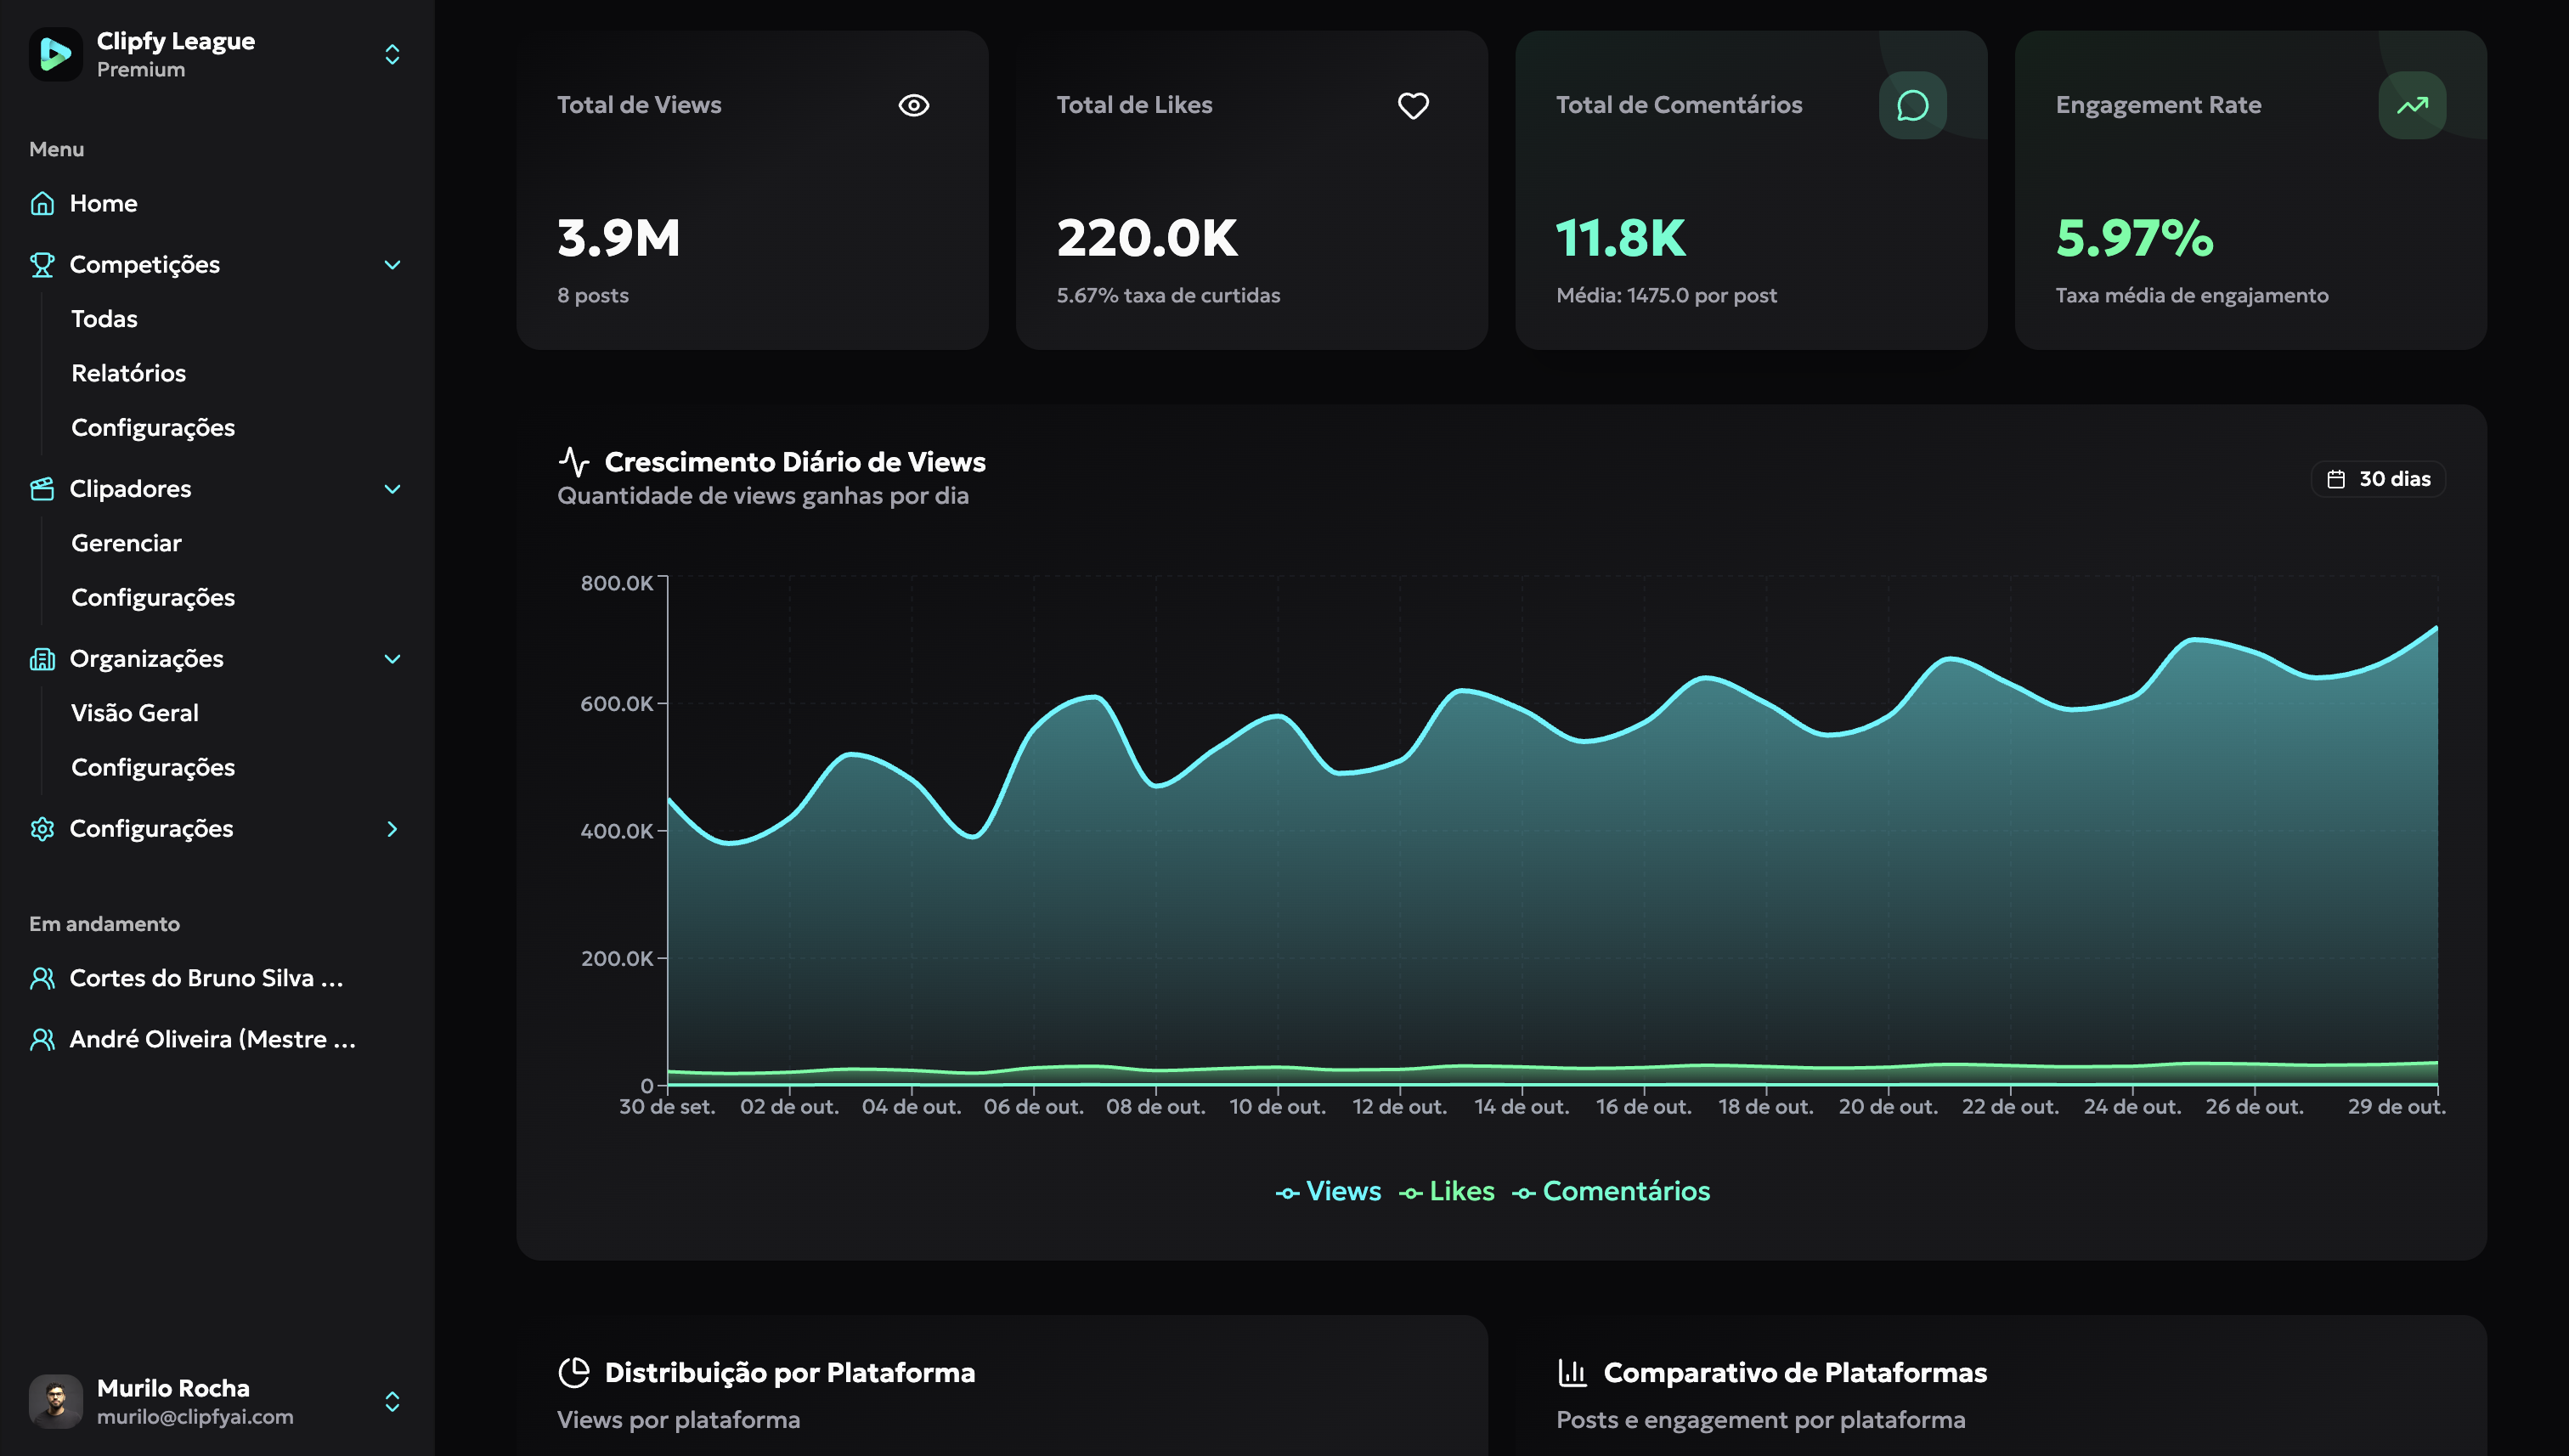Click the Clipfy League play logo icon
This screenshot has width=2569, height=1456.
(x=55, y=54)
